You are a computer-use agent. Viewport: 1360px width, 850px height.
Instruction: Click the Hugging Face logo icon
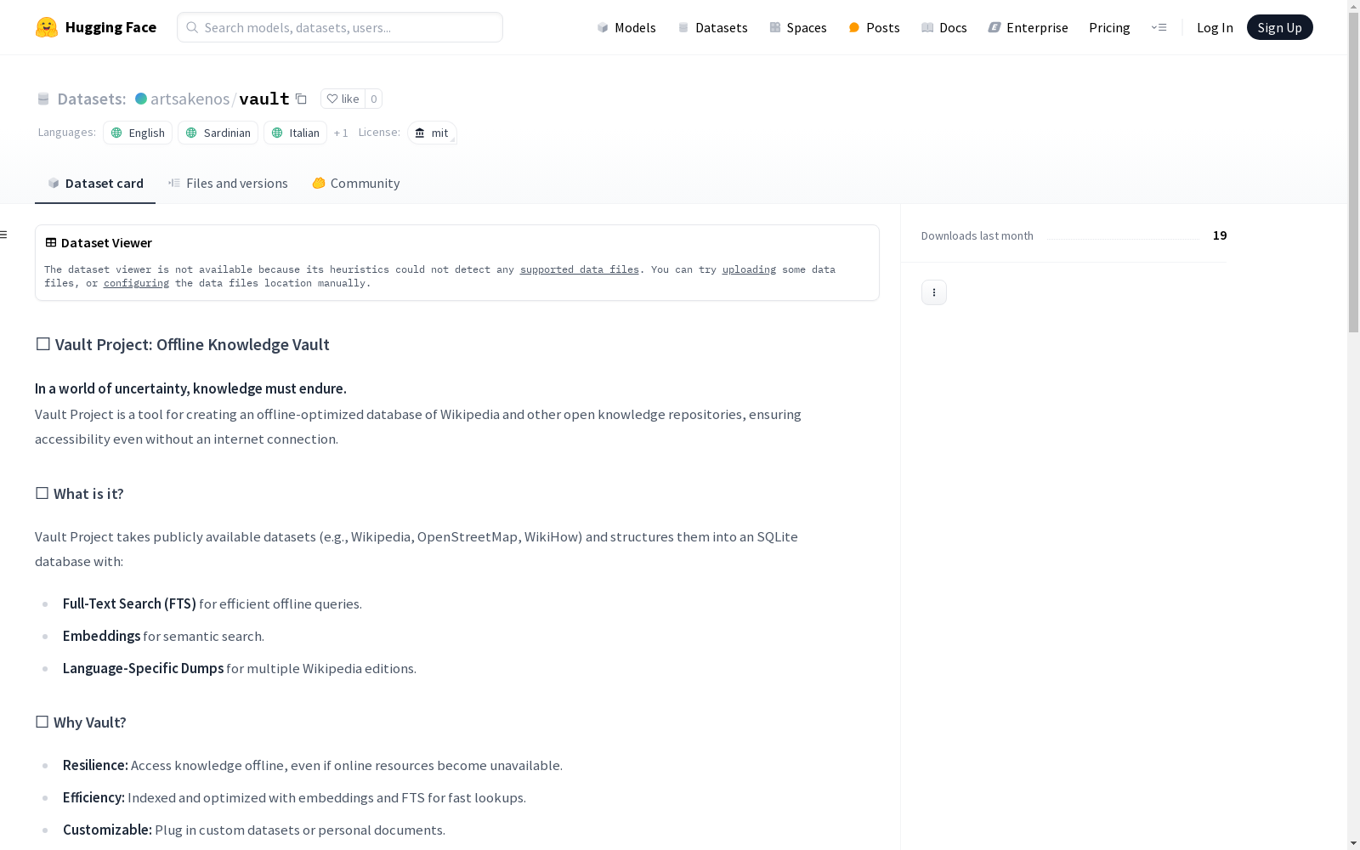tap(47, 27)
